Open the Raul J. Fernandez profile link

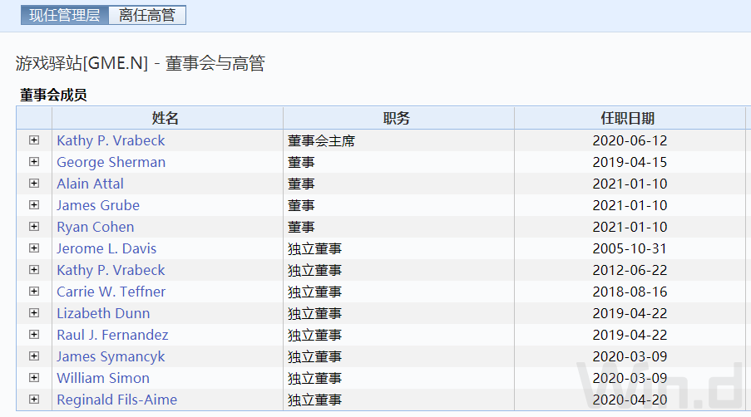(112, 335)
